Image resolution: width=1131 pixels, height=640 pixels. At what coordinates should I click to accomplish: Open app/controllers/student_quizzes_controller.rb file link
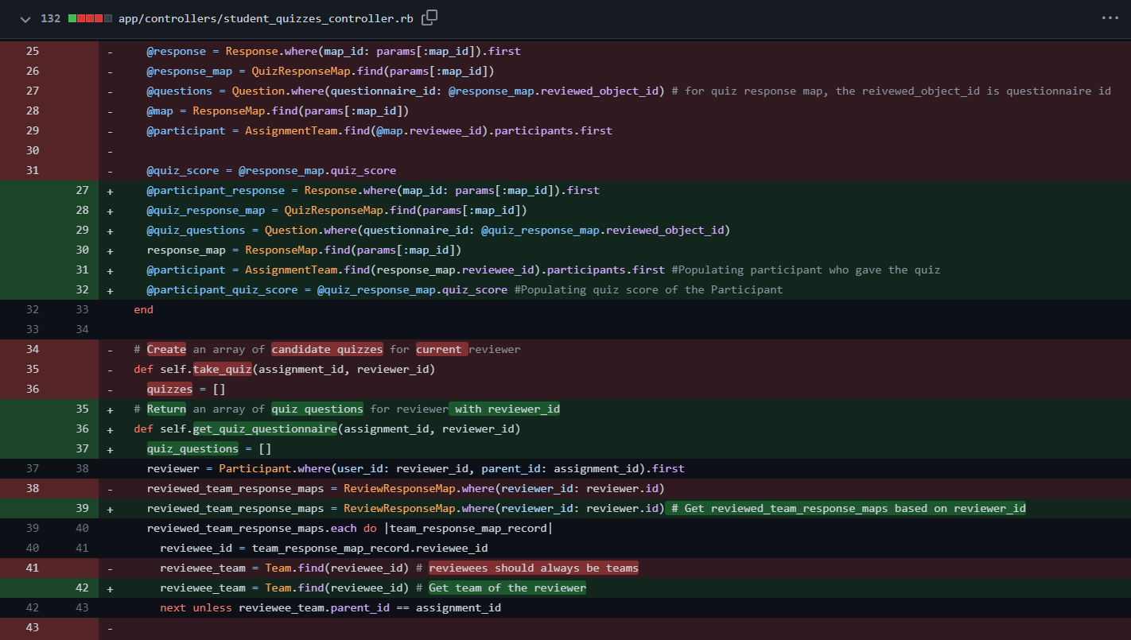tap(266, 17)
